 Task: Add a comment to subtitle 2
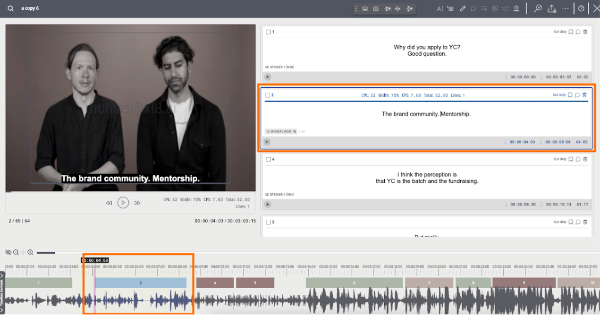577,95
